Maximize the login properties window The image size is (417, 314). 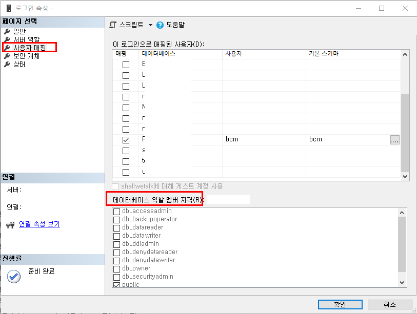[382, 8]
